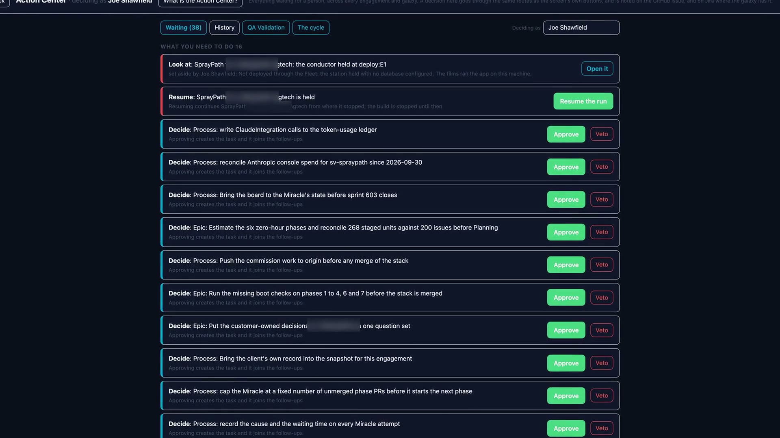
Task: Open the Deciding as Joe Shawfield selector
Action: [581, 28]
